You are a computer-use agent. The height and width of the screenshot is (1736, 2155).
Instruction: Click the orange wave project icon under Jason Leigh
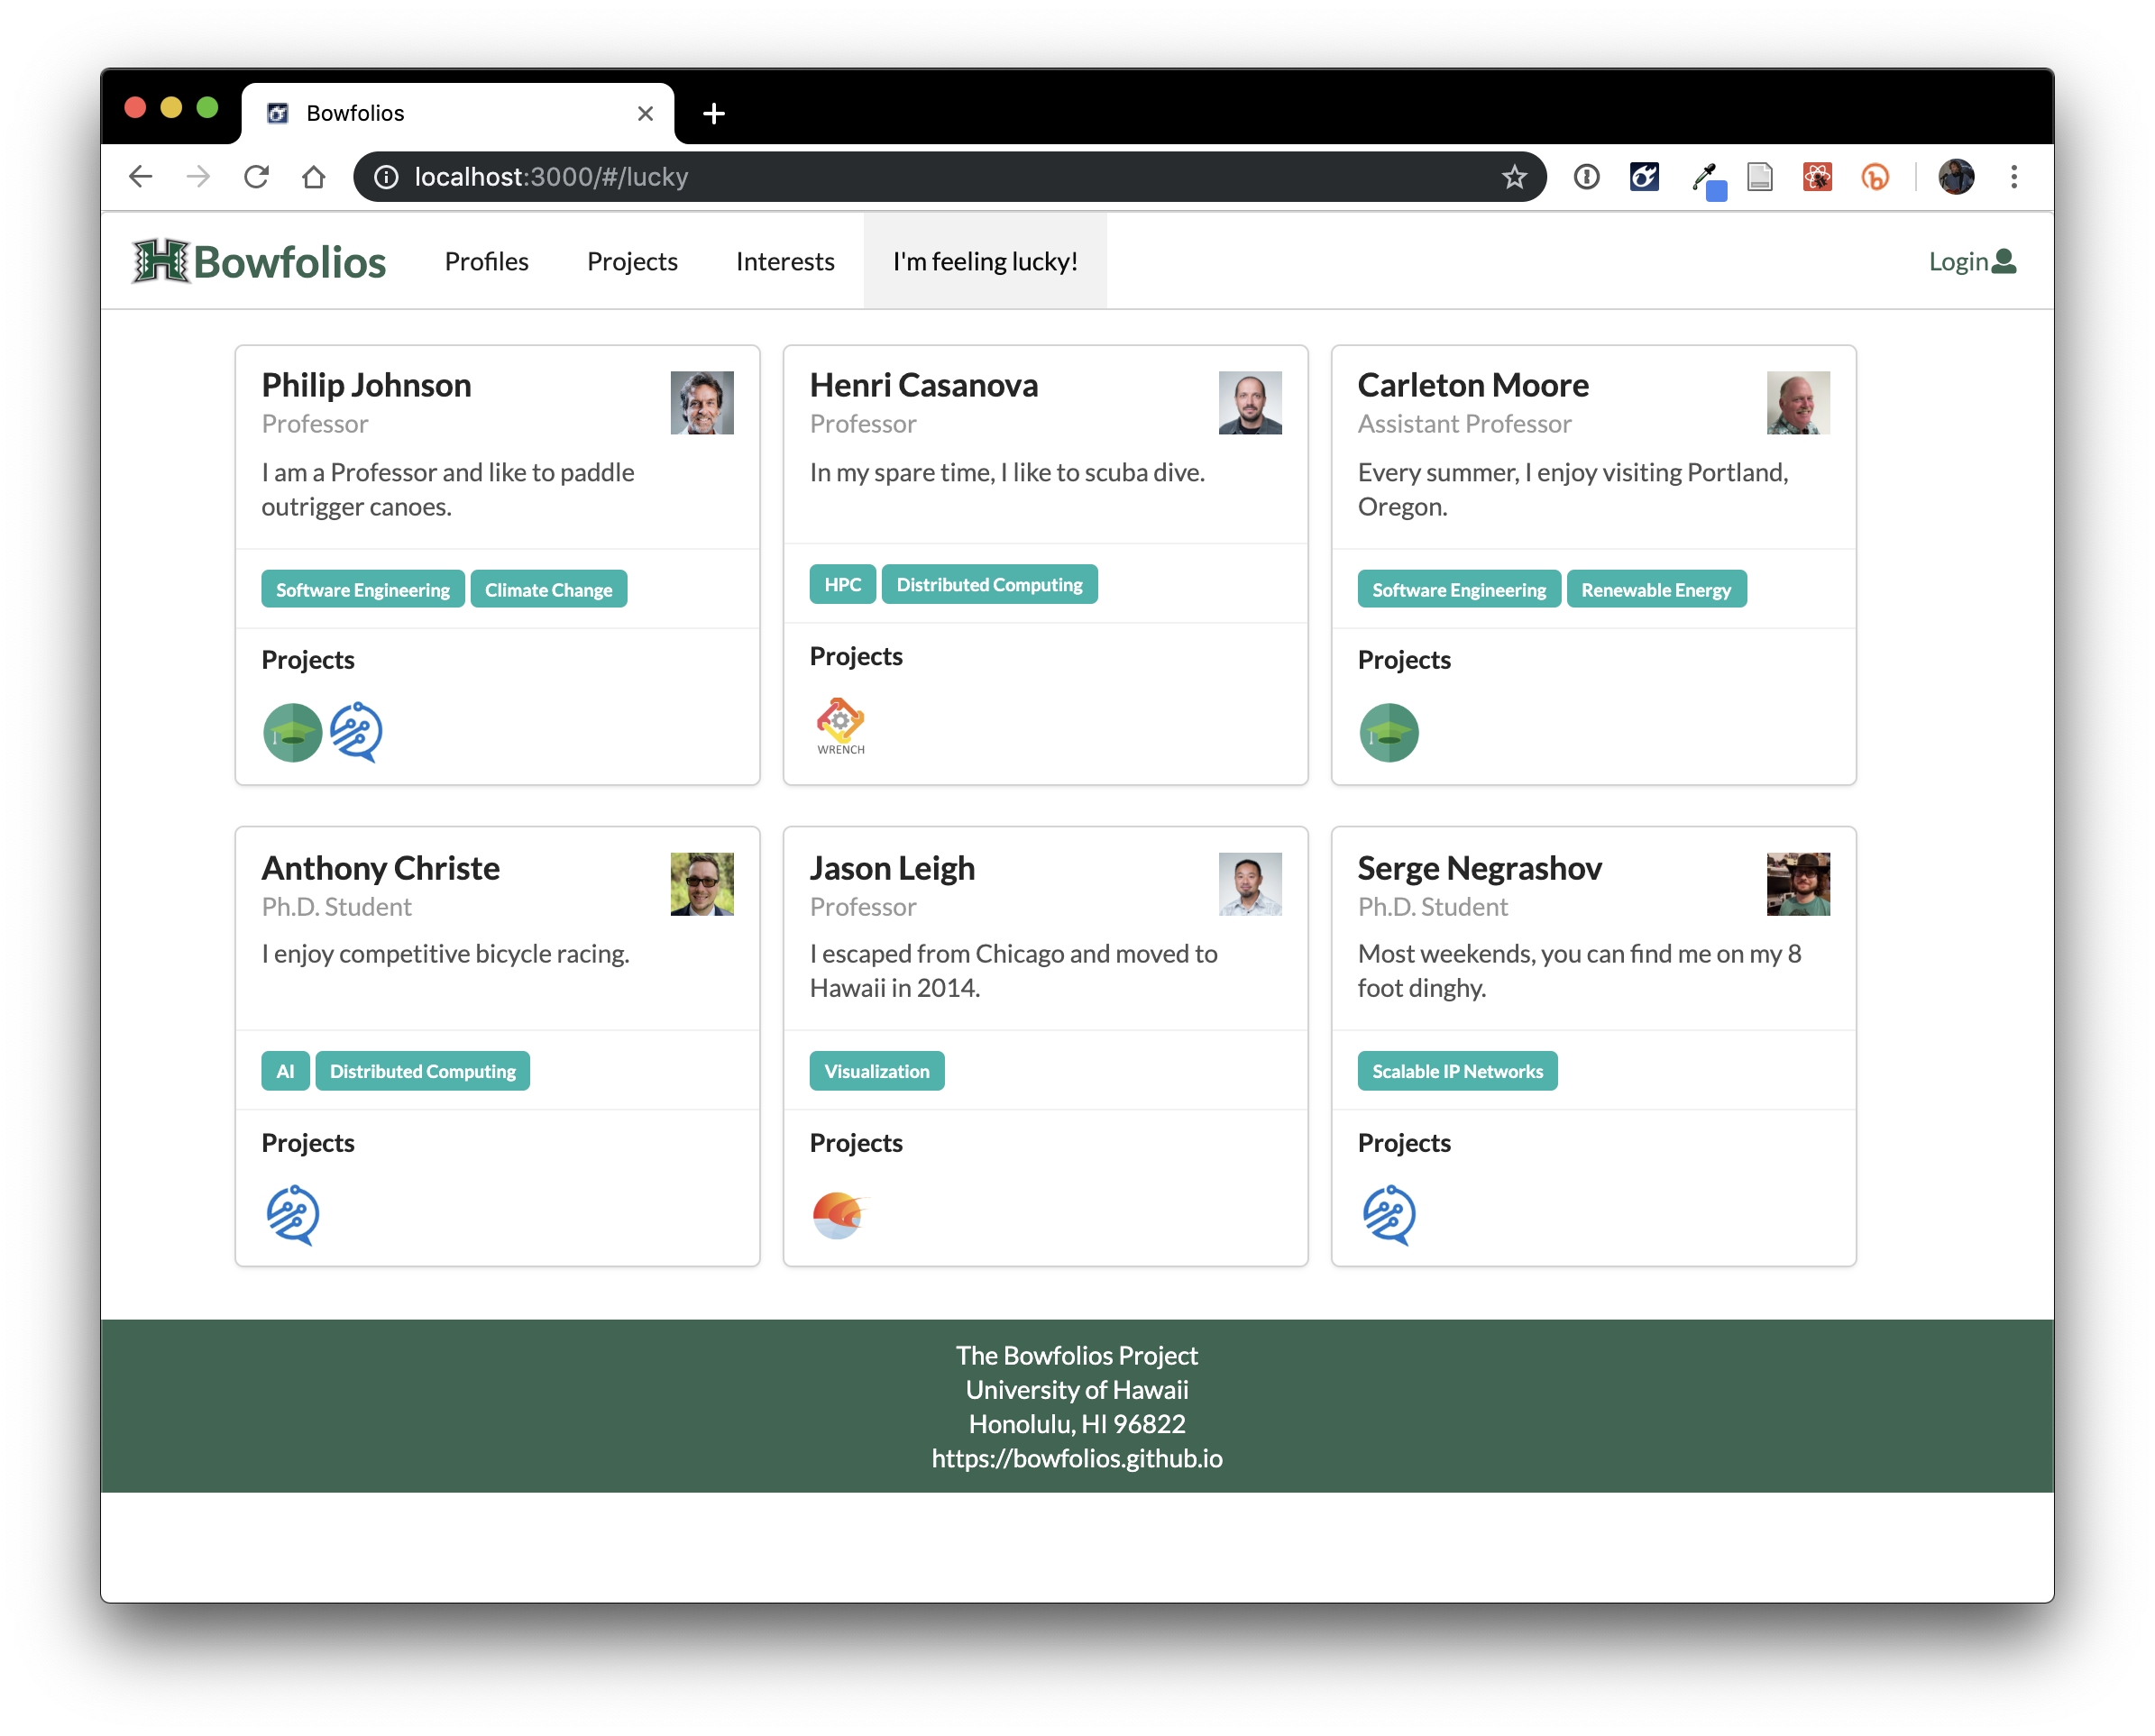tap(839, 1215)
